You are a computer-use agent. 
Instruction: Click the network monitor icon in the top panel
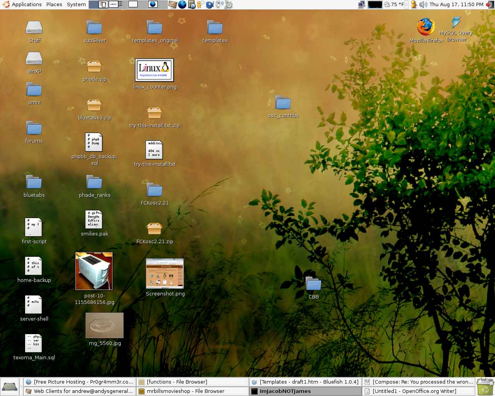pyautogui.click(x=362, y=5)
